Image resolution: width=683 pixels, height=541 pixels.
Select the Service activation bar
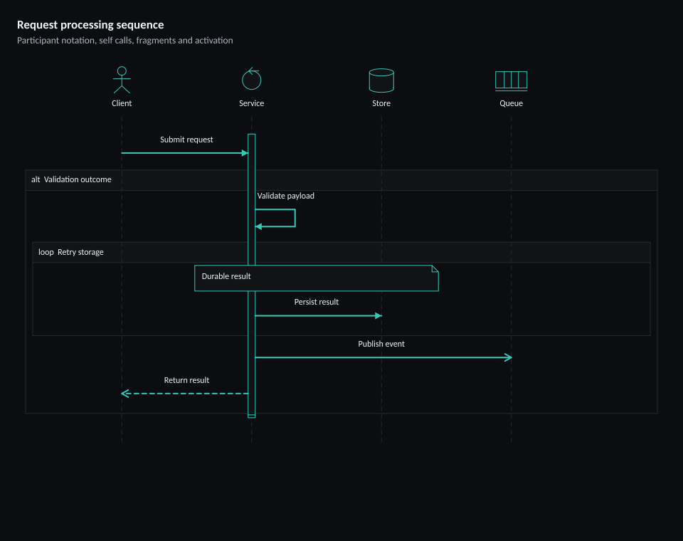click(x=251, y=275)
